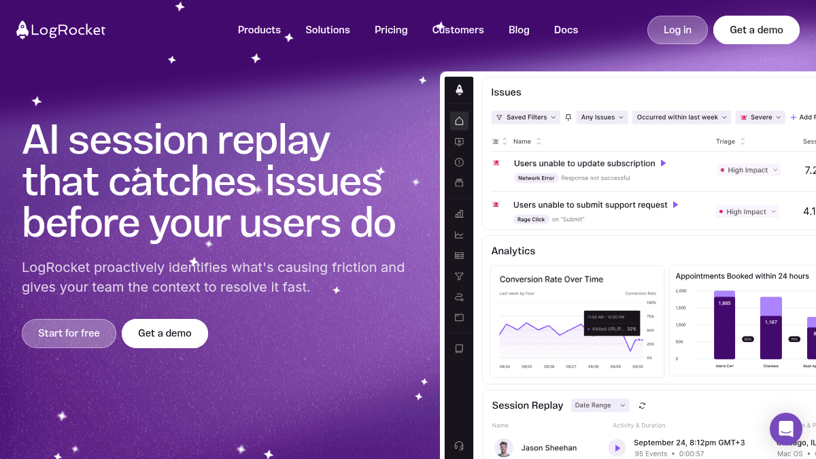The height and width of the screenshot is (459, 816).
Task: Click the stacked layers icon in sidebar
Action: tap(459, 182)
